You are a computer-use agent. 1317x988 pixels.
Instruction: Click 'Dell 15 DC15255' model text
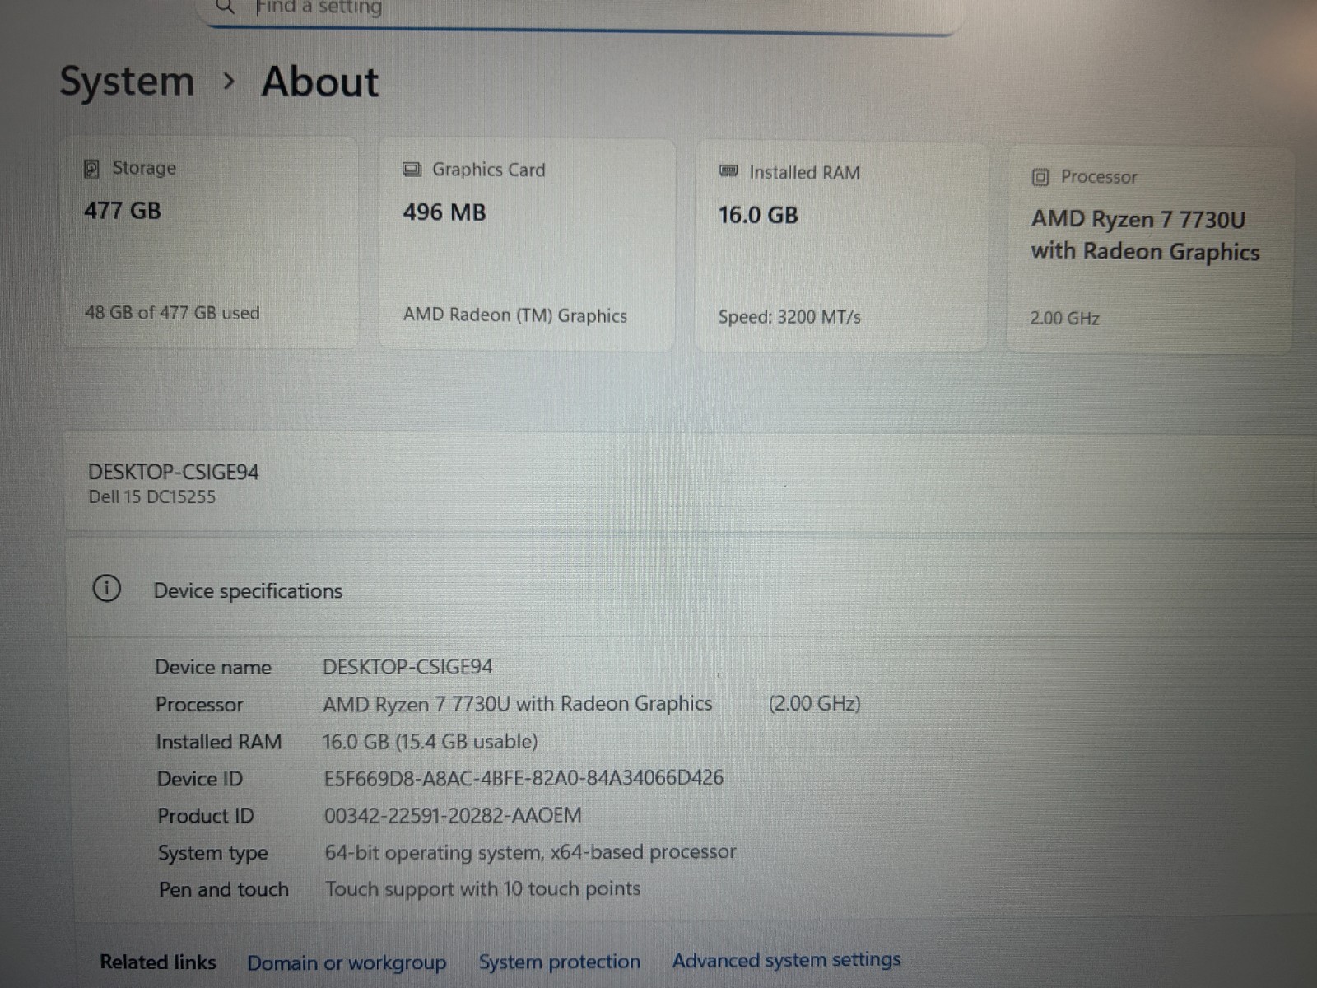151,496
